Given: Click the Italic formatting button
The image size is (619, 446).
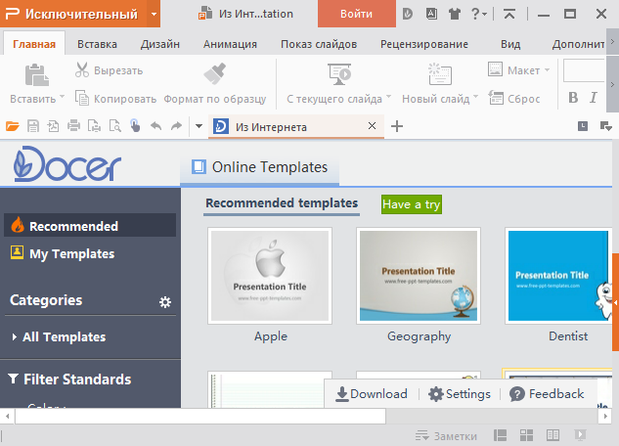Looking at the screenshot, I should [x=593, y=98].
